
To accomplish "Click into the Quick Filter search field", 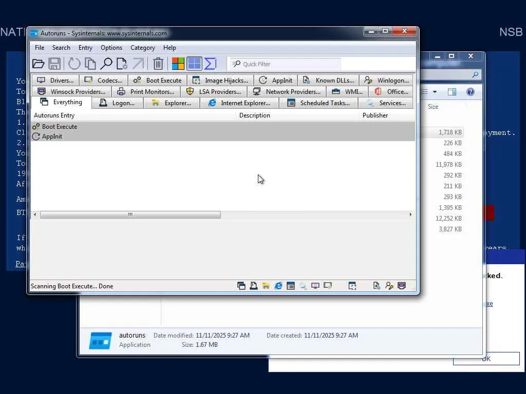I will (x=286, y=64).
